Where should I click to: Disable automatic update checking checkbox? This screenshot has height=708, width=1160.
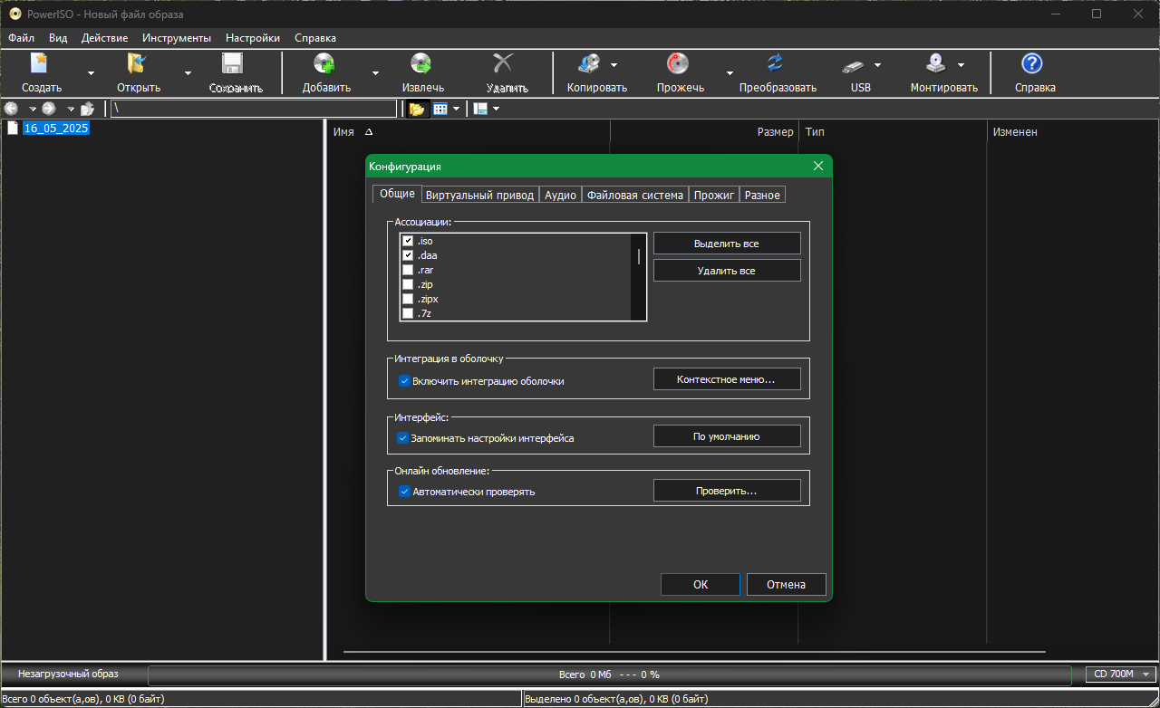(405, 492)
